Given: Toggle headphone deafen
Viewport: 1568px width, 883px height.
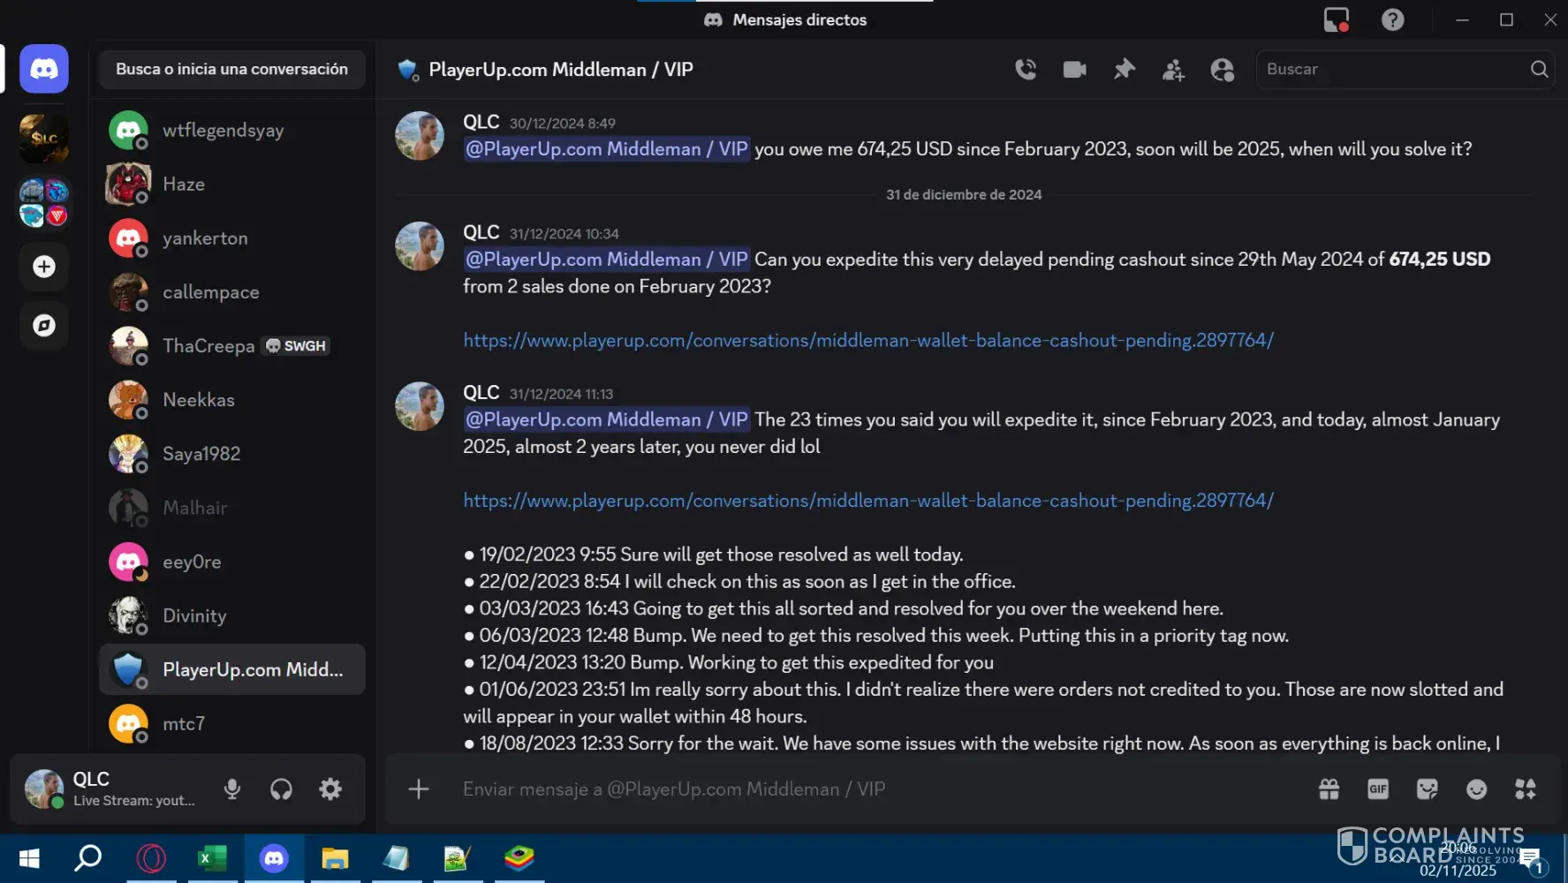Looking at the screenshot, I should (x=281, y=789).
